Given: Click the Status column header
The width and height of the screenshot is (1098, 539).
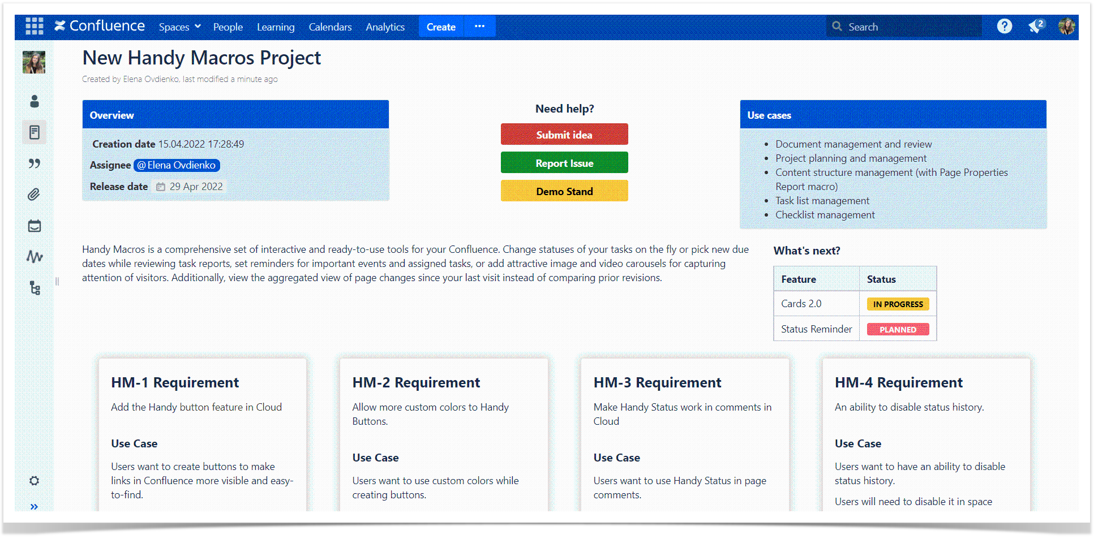Looking at the screenshot, I should (898, 279).
